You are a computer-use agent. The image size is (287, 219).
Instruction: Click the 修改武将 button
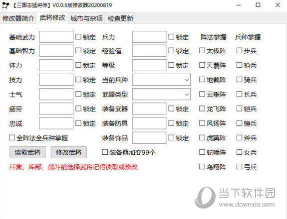[69, 152]
